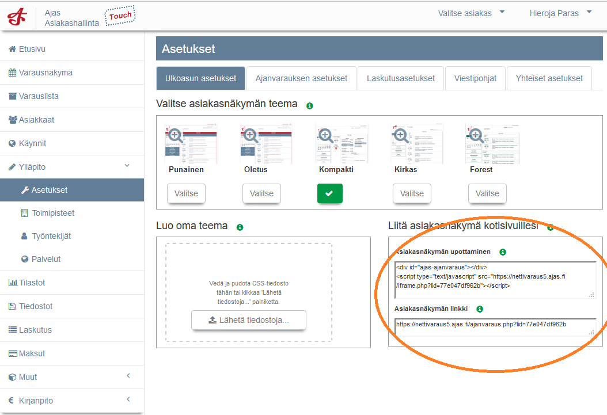Open the Valitse asiakas dropdown
This screenshot has height=415, width=607.
tap(471, 13)
